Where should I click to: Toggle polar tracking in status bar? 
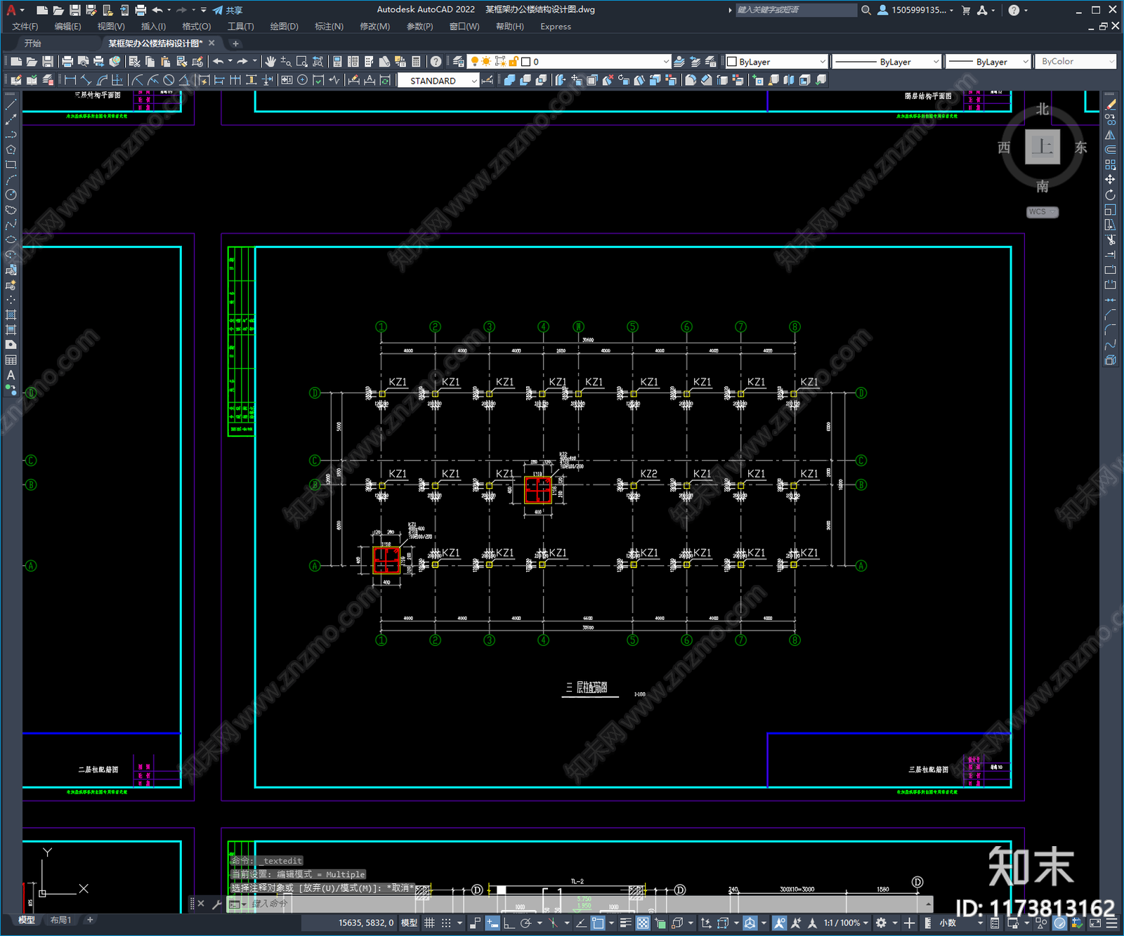tap(525, 923)
